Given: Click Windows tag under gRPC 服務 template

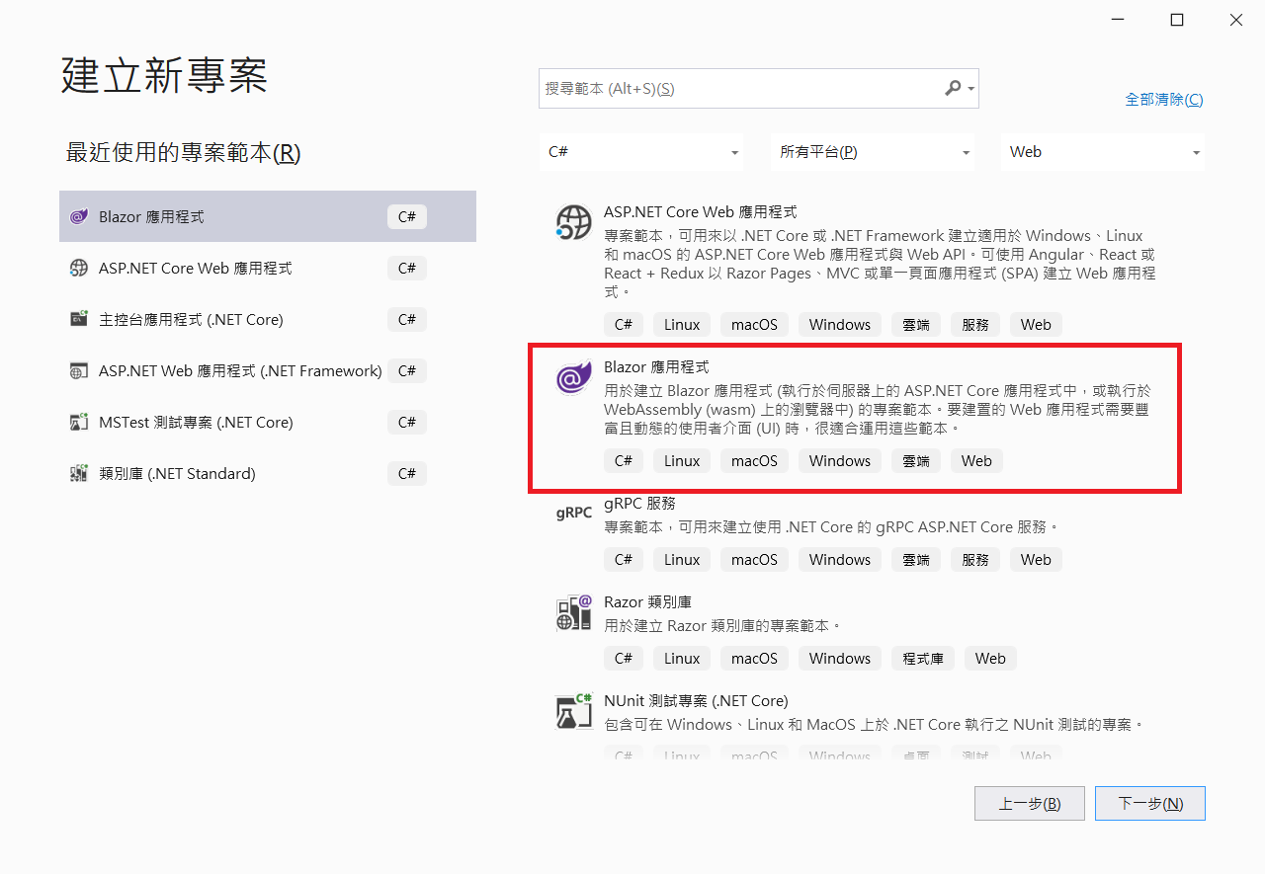Looking at the screenshot, I should tap(840, 559).
